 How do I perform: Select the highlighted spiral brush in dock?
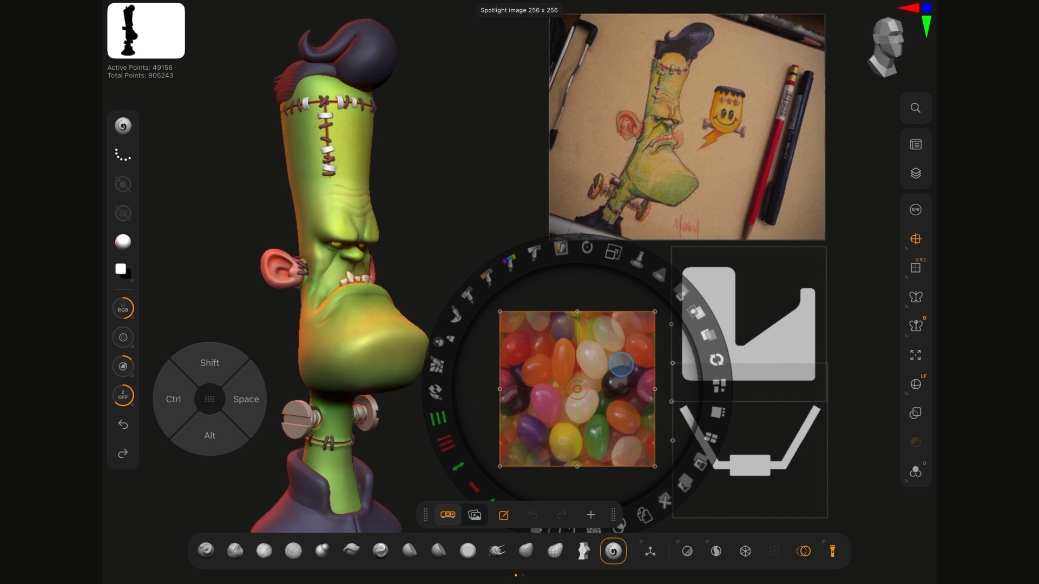(613, 551)
